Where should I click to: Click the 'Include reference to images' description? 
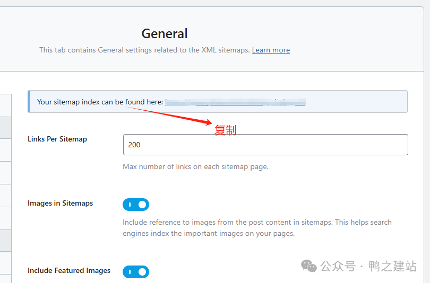click(257, 223)
